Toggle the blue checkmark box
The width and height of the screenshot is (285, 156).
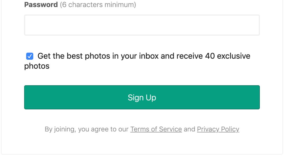[30, 56]
